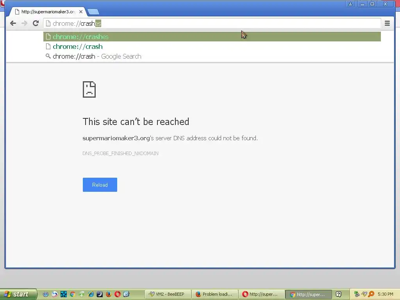Minimize the Chrome window
This screenshot has height=300, width=400.
[362, 4]
